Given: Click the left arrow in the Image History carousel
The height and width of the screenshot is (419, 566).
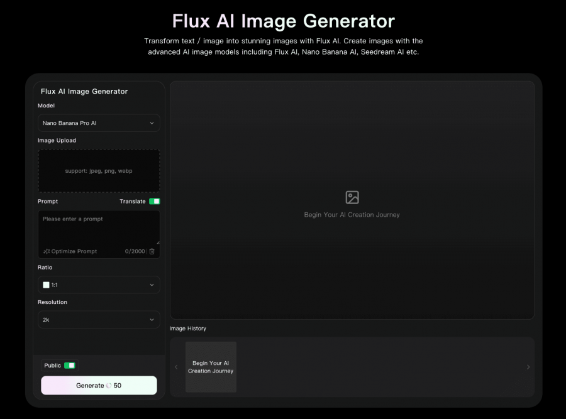Looking at the screenshot, I should (176, 367).
